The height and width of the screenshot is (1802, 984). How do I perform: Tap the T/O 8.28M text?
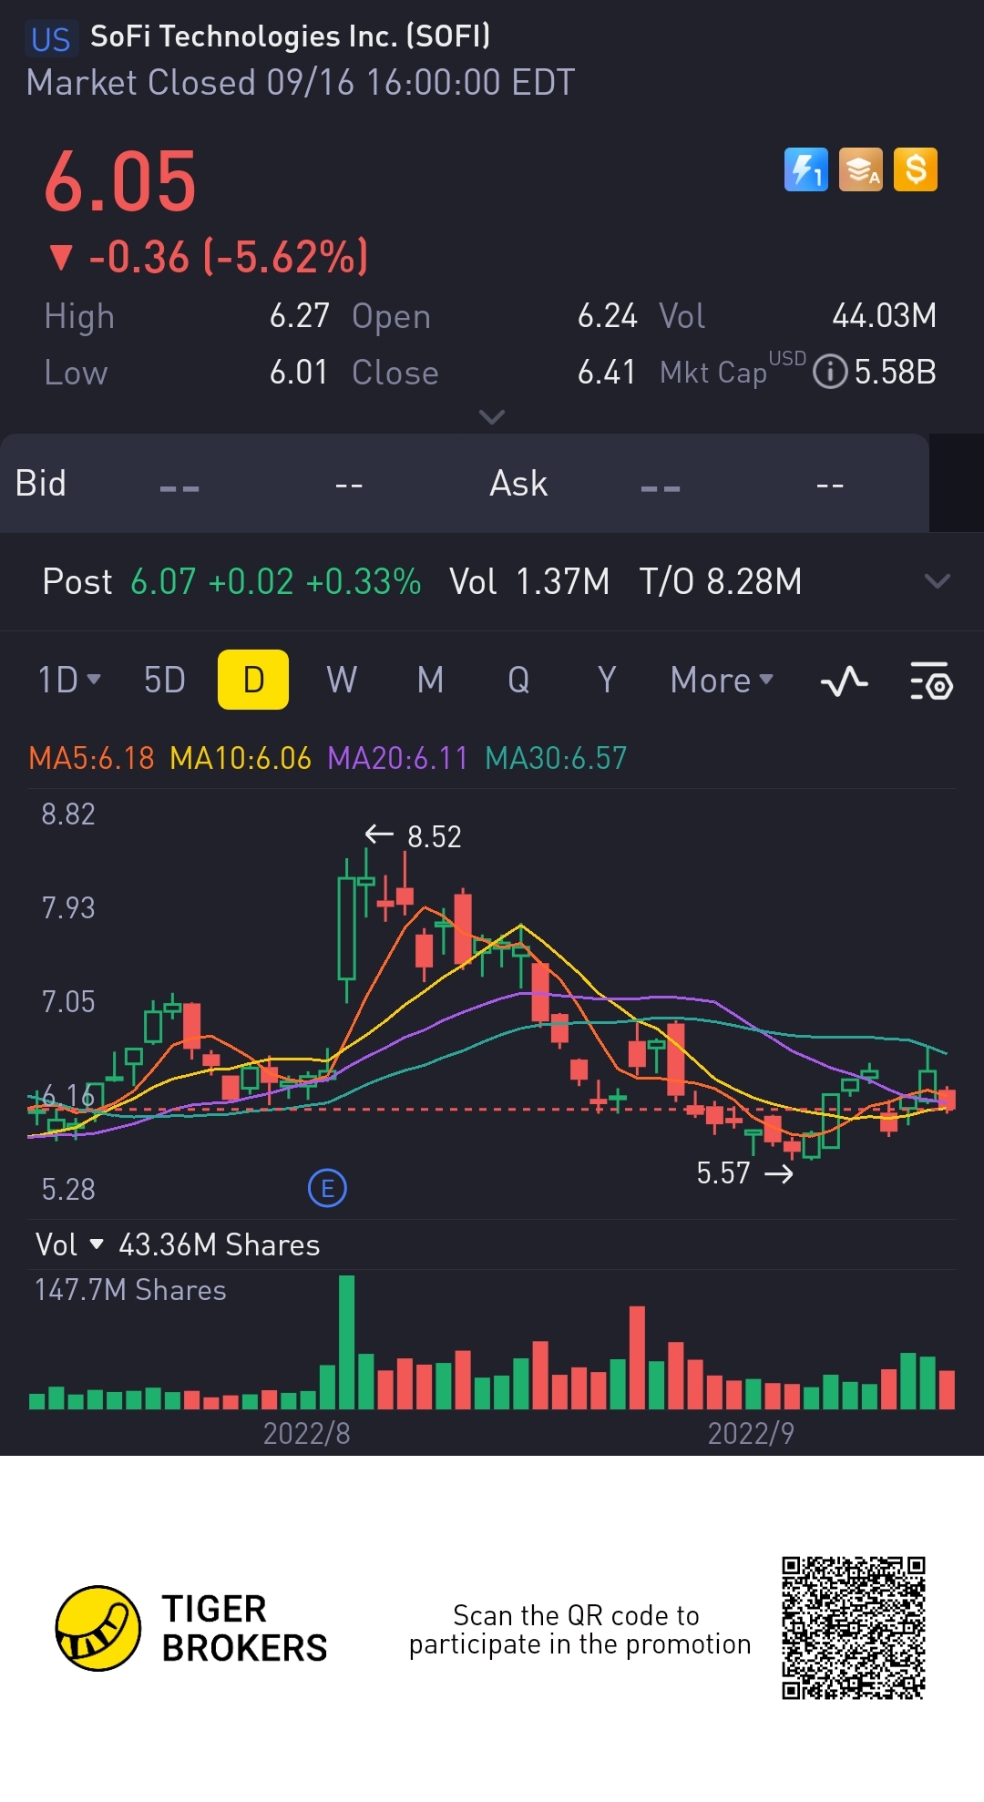720,581
